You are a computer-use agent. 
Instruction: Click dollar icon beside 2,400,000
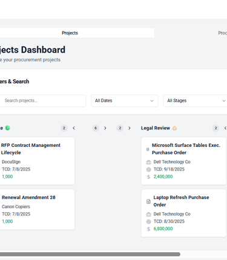[148, 177]
